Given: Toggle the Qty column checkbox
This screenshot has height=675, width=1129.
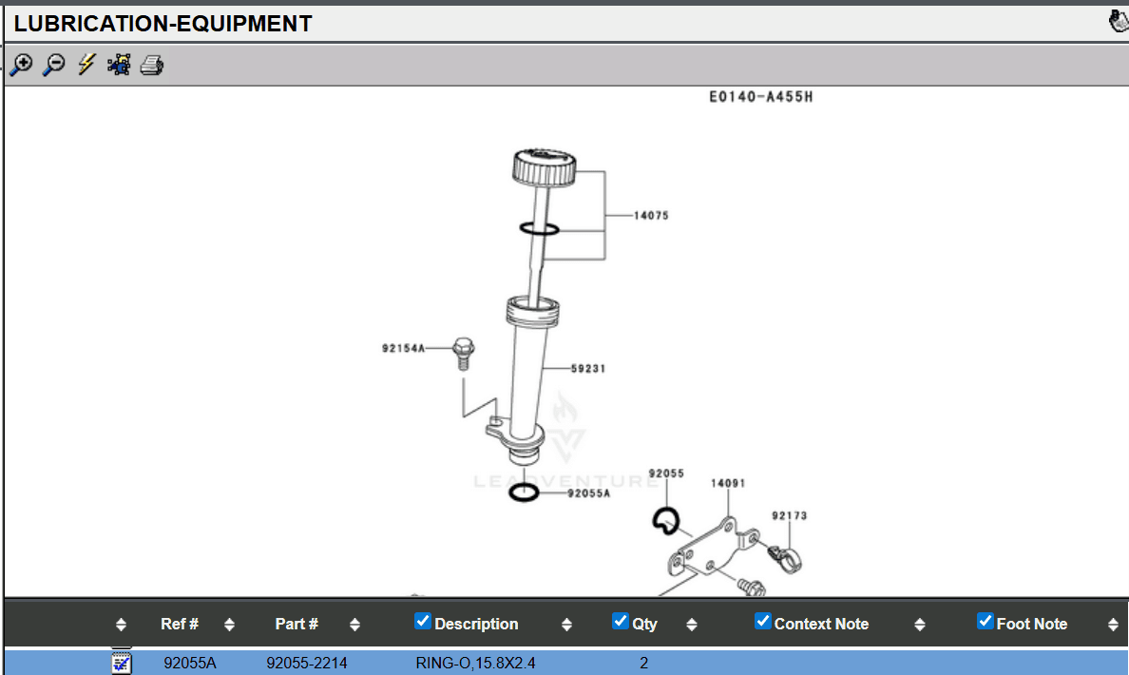Looking at the screenshot, I should (621, 622).
